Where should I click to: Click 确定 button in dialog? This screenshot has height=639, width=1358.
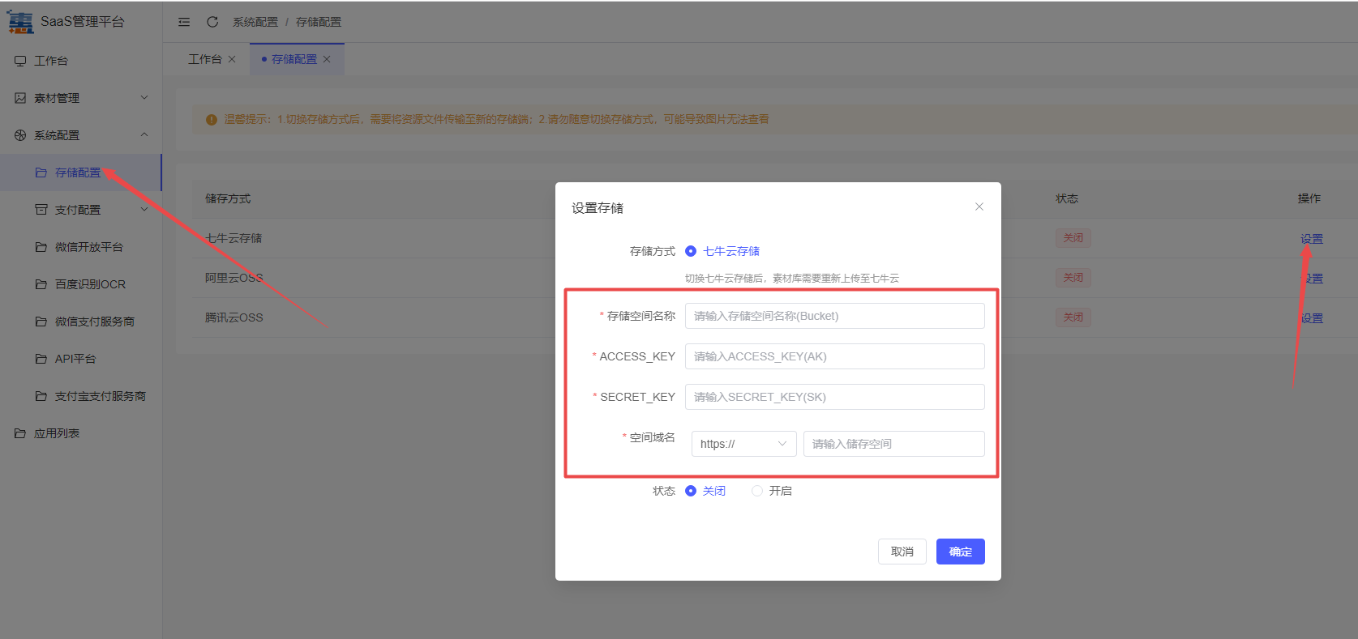[961, 552]
